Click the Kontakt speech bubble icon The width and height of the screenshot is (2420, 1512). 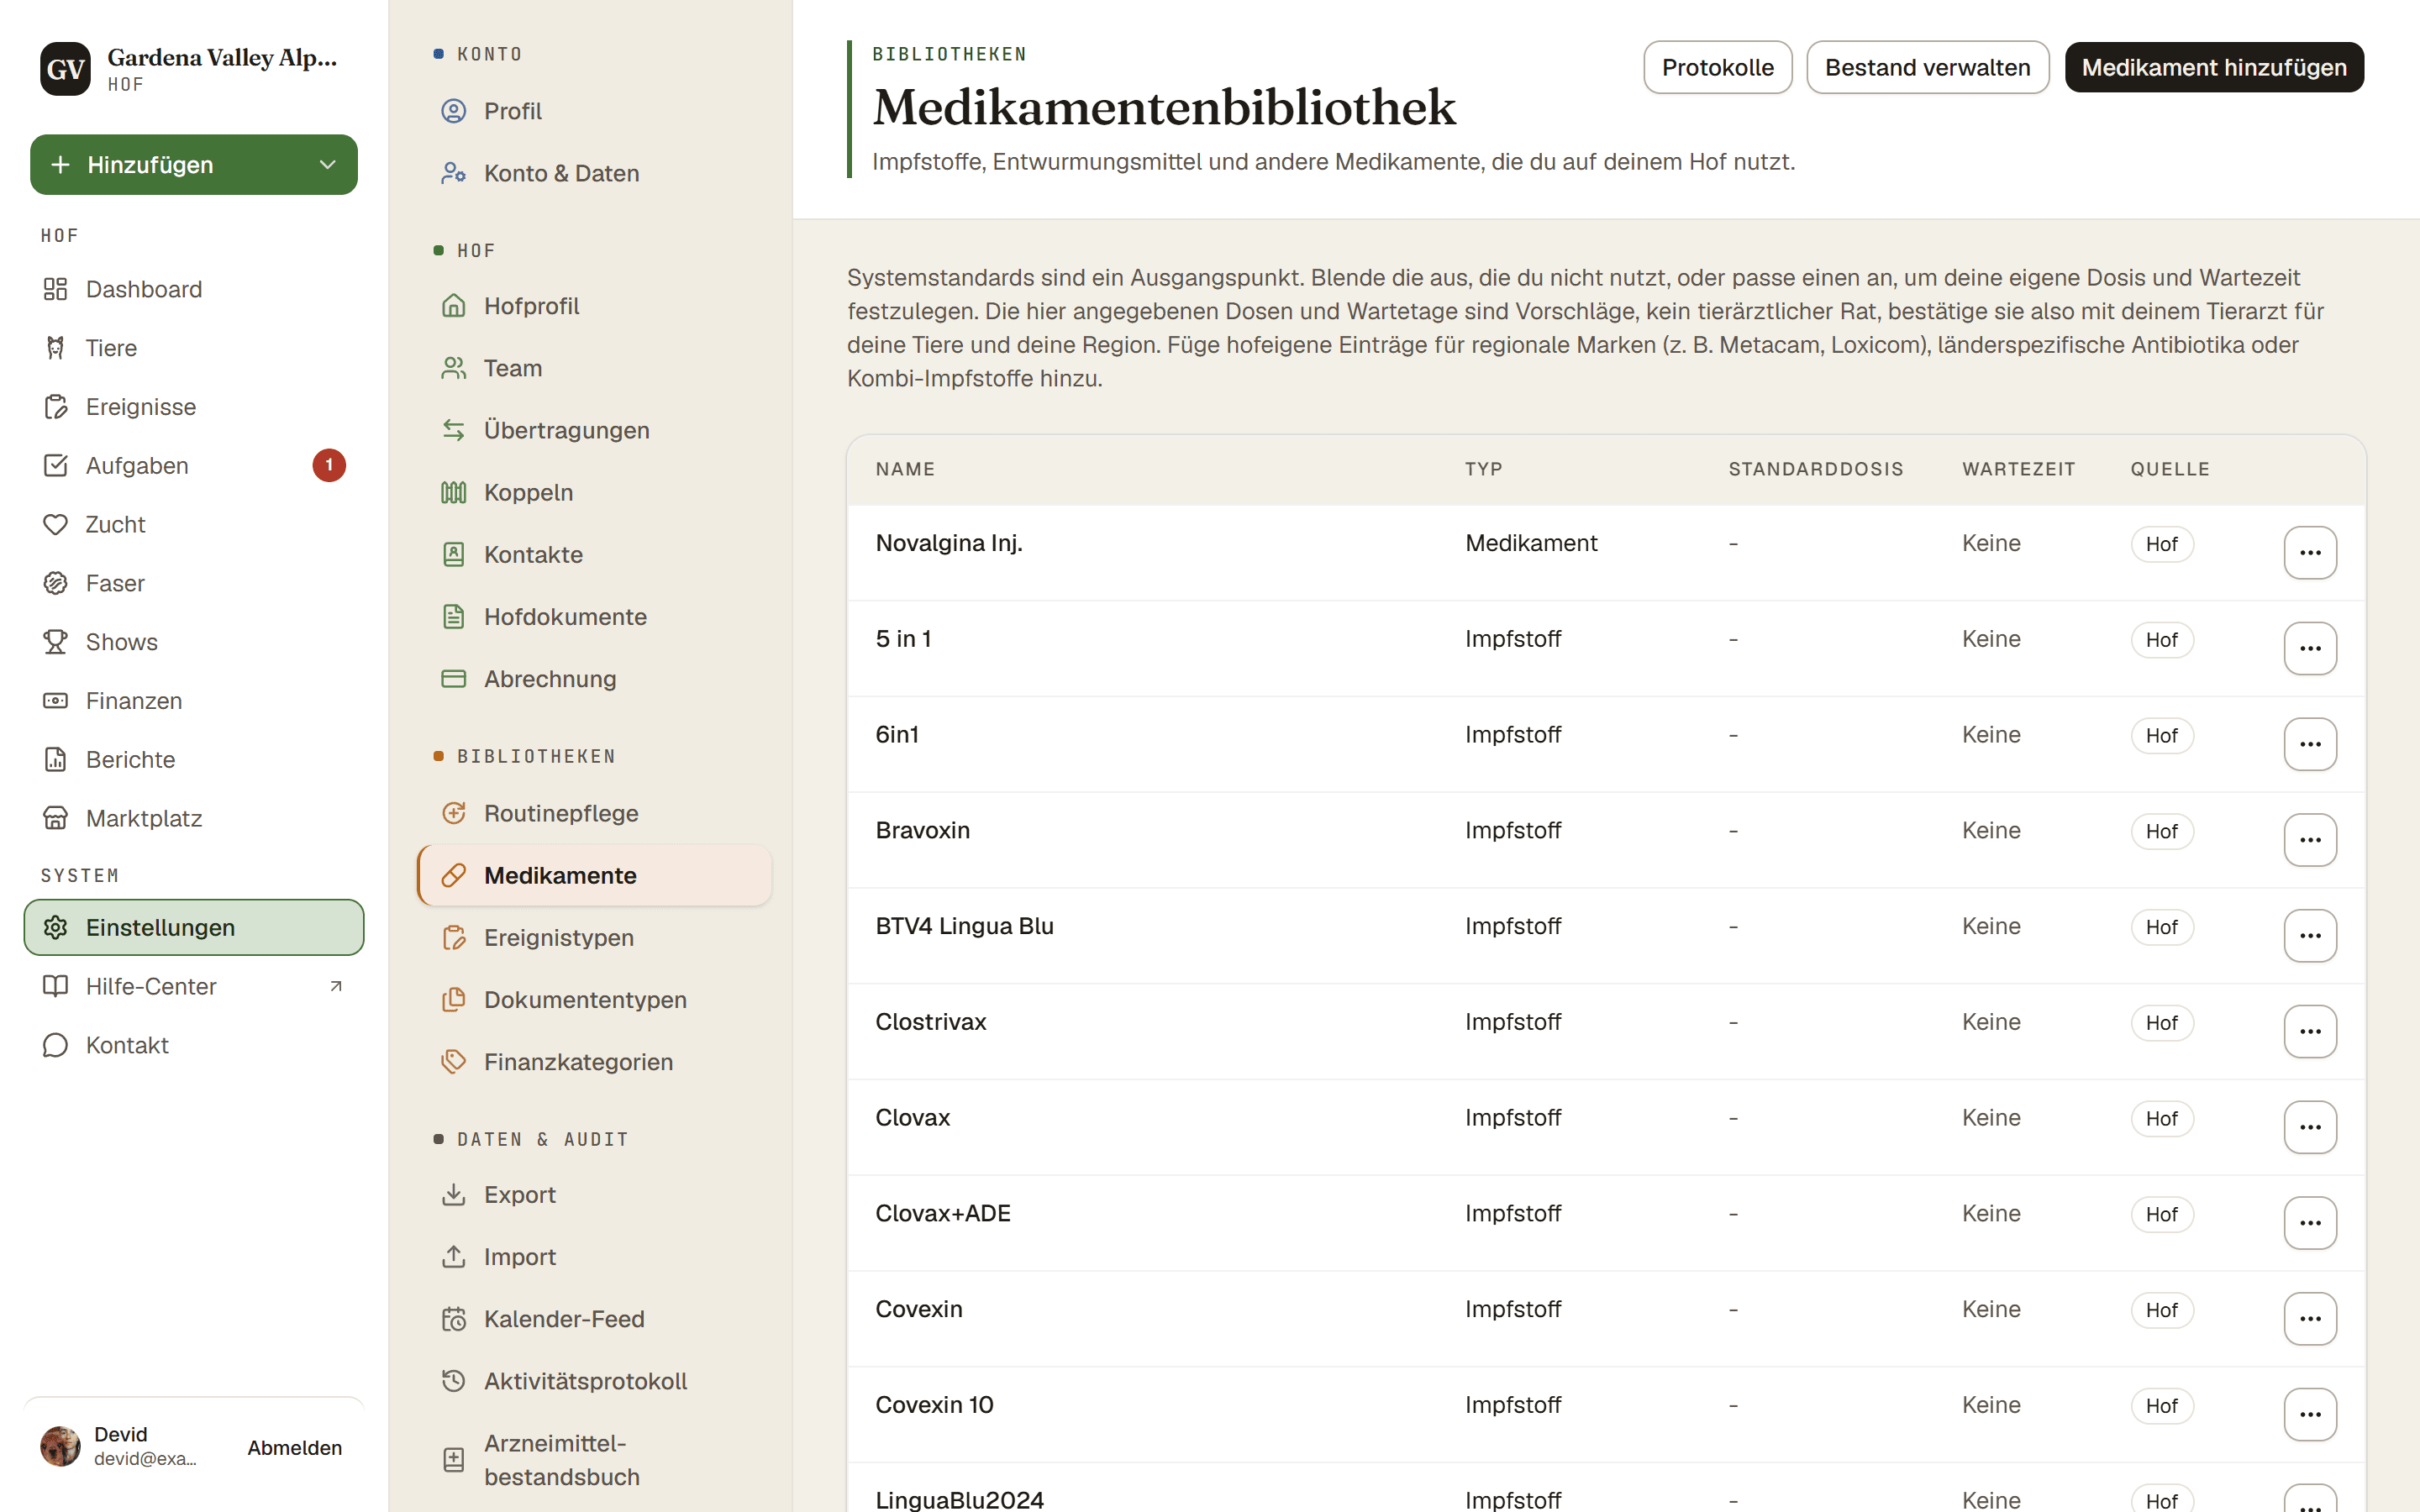(x=55, y=1045)
